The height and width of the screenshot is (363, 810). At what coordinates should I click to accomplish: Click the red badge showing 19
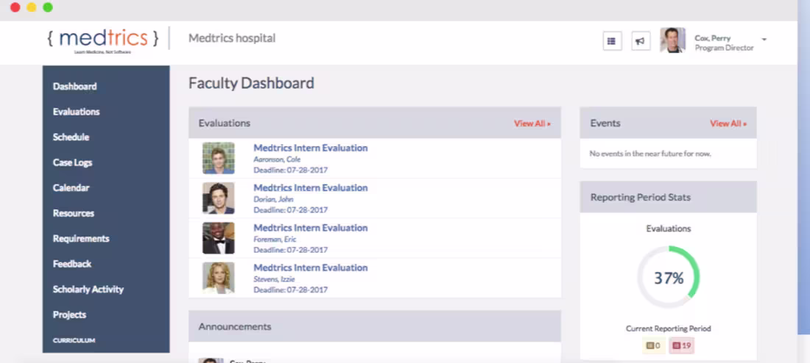pyautogui.click(x=682, y=345)
